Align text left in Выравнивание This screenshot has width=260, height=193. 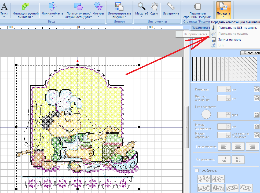coord(224,147)
